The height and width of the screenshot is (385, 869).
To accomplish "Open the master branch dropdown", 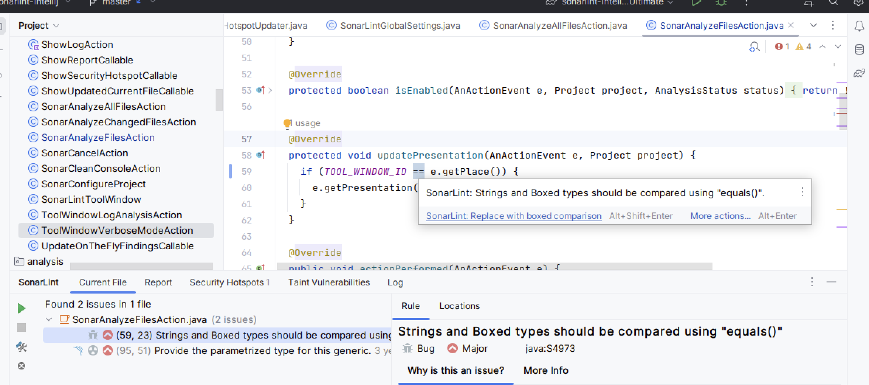I will click(x=122, y=3).
